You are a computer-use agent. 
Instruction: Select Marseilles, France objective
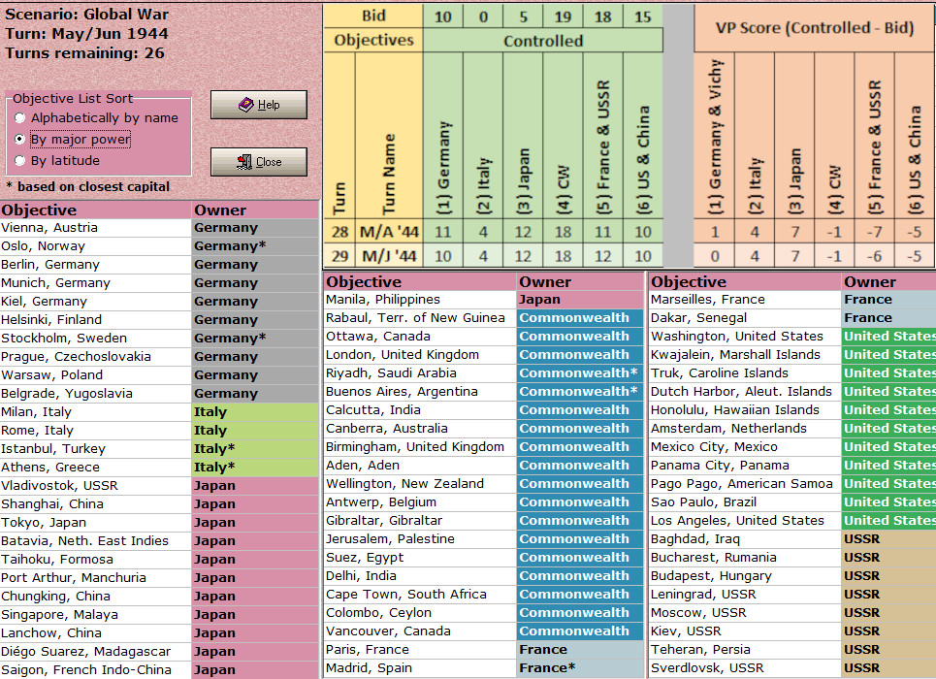744,299
